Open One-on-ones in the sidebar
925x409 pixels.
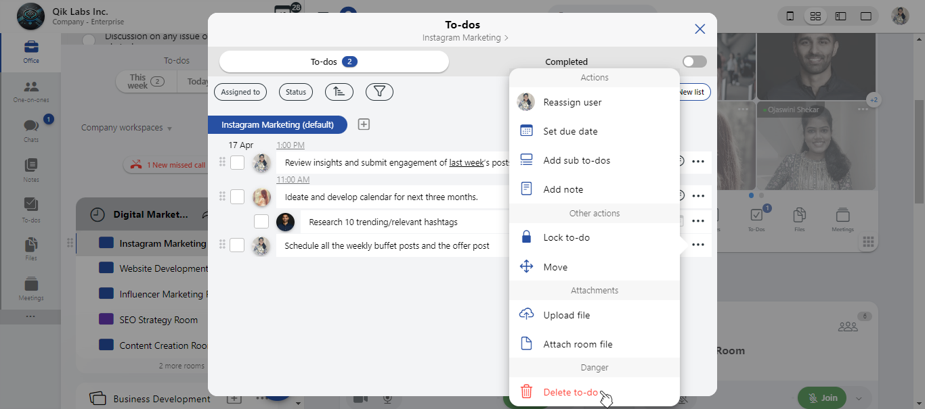pyautogui.click(x=31, y=91)
